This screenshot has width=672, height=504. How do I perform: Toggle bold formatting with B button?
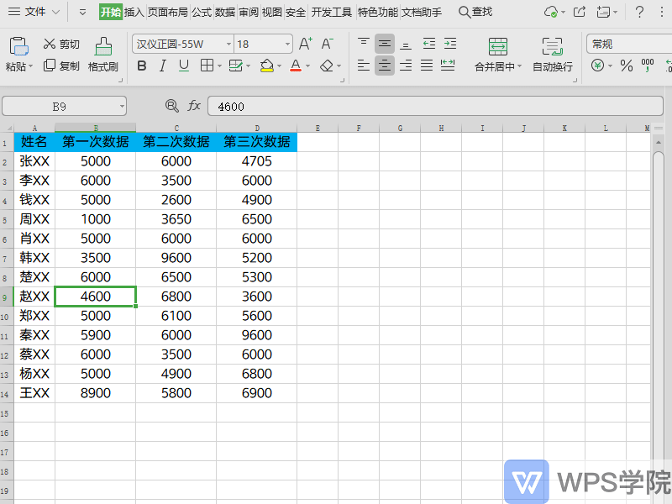pos(142,66)
